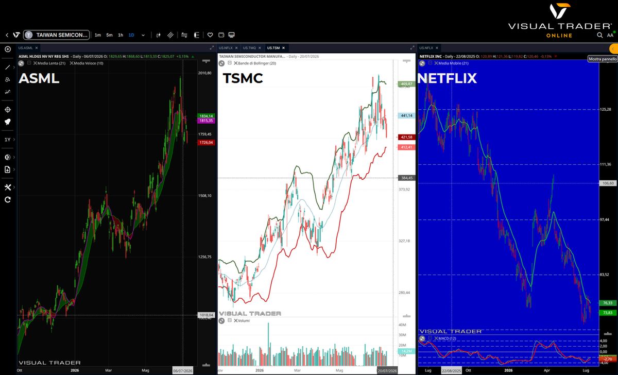This screenshot has height=375, width=618.
Task: Open the Taiwan Semicon symbol search field
Action: point(56,35)
